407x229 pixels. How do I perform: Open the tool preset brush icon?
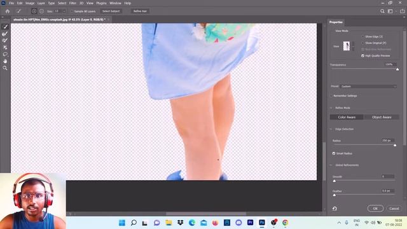click(x=18, y=11)
